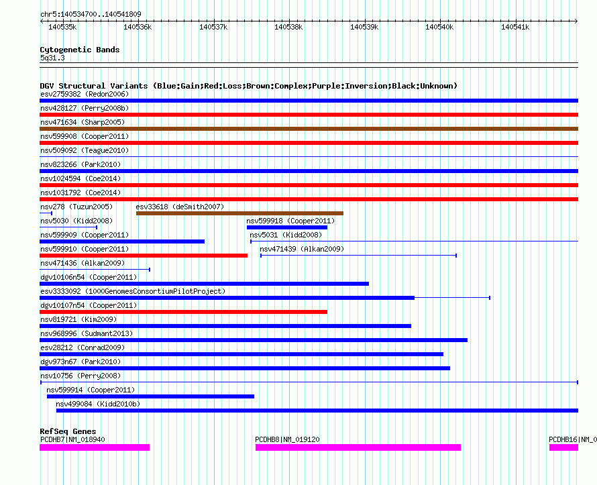
Task: Click the 140538k ruler tick label
Action: [x=288, y=27]
